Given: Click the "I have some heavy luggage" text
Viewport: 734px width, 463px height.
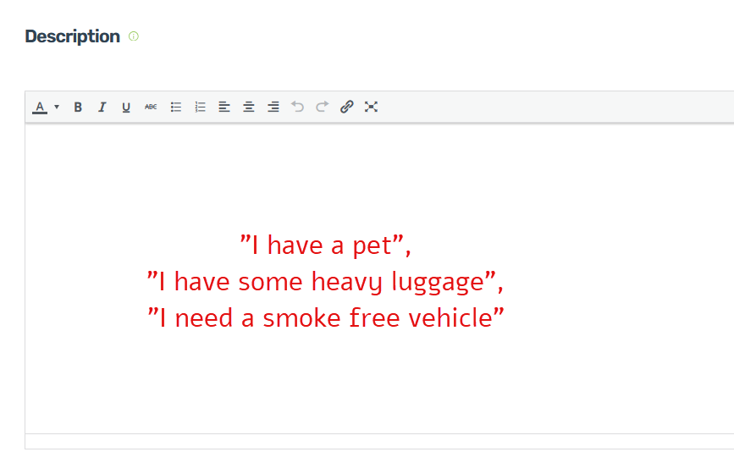Looking at the screenshot, I should click(325, 282).
